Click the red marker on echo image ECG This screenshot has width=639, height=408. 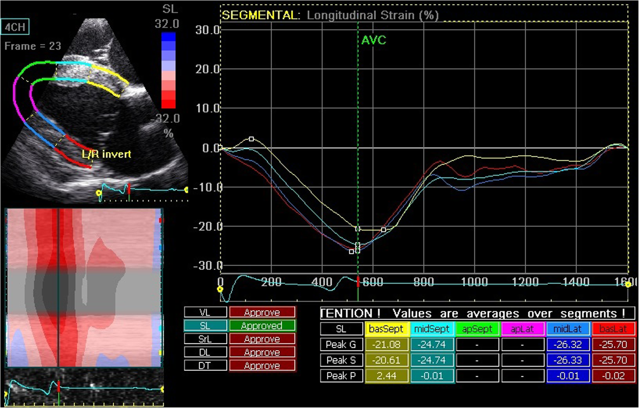[x=129, y=189]
